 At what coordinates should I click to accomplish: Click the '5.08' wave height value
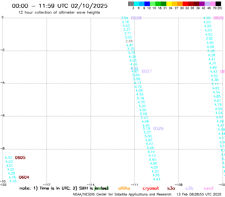[211, 51]
